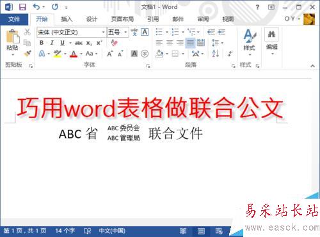Open paragraph dialog launcher

pos(233,66)
